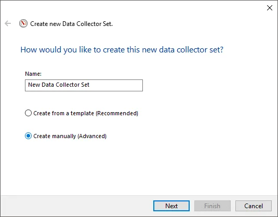Select the Create manually radio button
This screenshot has height=217, width=278.
point(28,136)
